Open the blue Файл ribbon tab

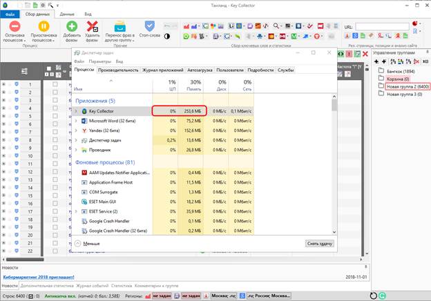[10, 14]
